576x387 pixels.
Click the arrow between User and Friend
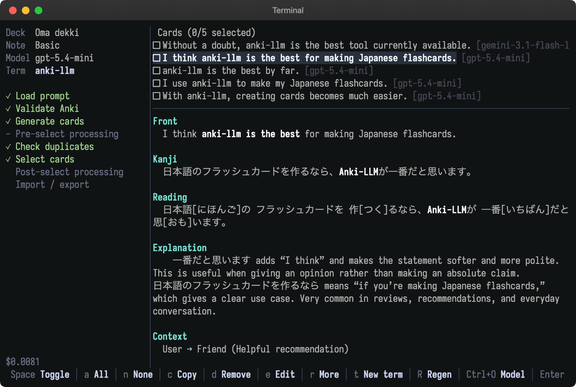pyautogui.click(x=189, y=349)
